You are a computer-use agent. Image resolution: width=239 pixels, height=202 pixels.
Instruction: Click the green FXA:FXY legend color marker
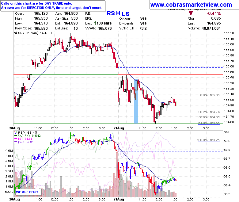click(16, 136)
